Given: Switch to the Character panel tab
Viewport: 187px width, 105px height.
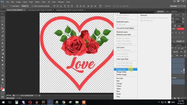Looking at the screenshot, I should tap(160, 11).
